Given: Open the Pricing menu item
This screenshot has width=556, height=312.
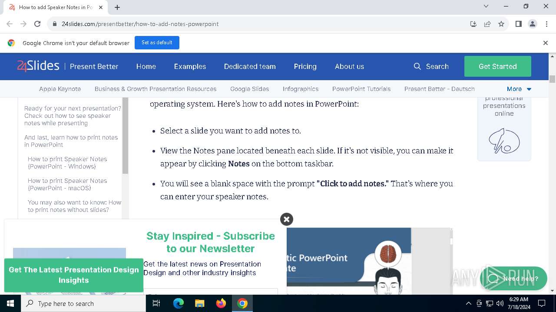Looking at the screenshot, I should click(305, 66).
